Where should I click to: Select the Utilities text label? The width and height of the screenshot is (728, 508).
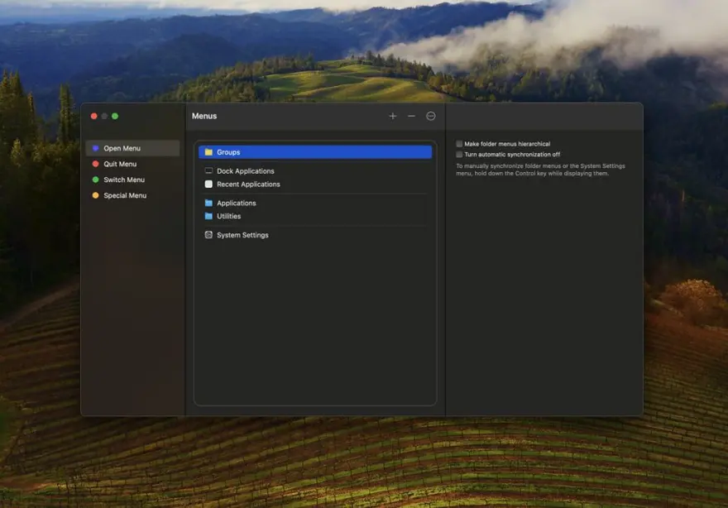click(x=229, y=217)
